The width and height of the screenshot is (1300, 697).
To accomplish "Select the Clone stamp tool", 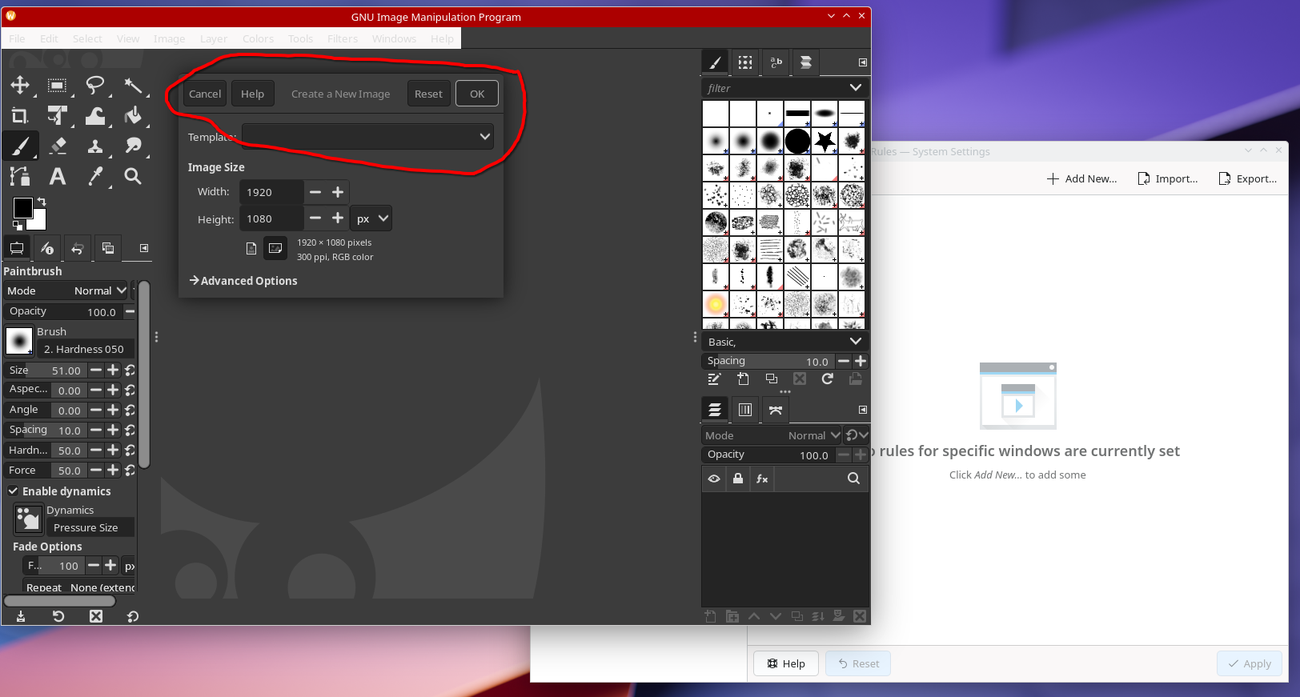I will point(95,146).
